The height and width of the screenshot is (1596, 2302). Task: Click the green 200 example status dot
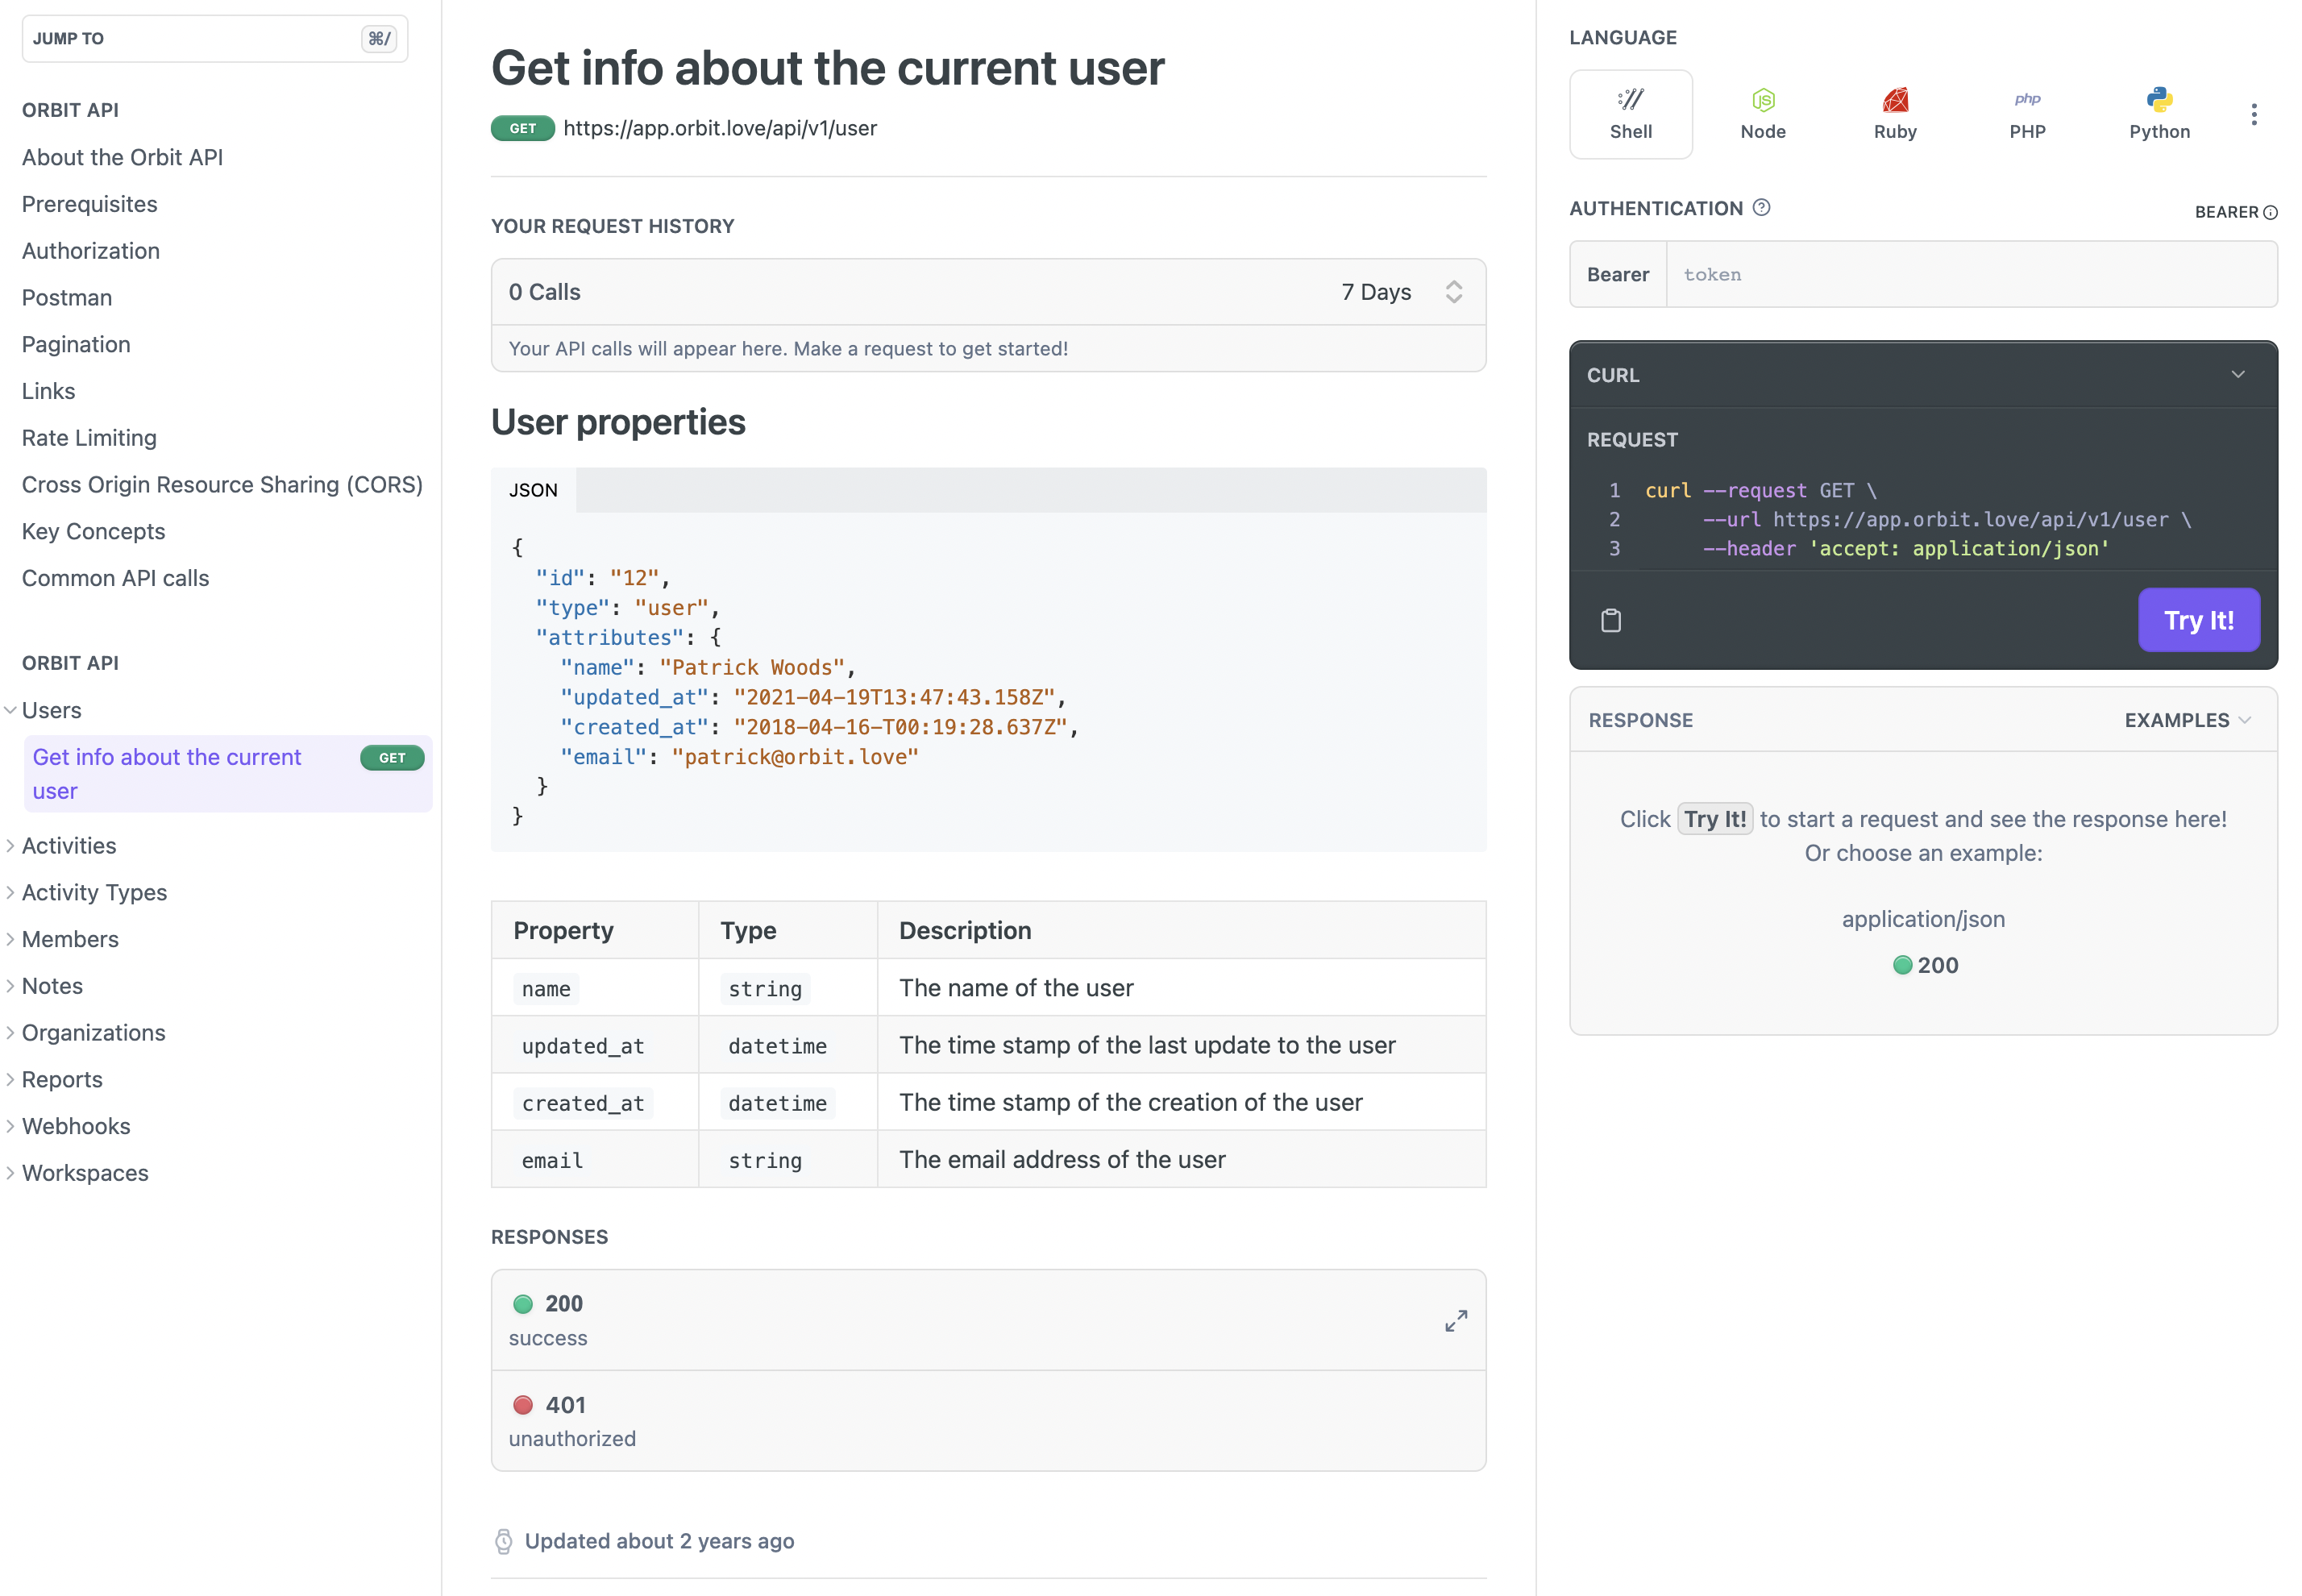click(x=1902, y=964)
